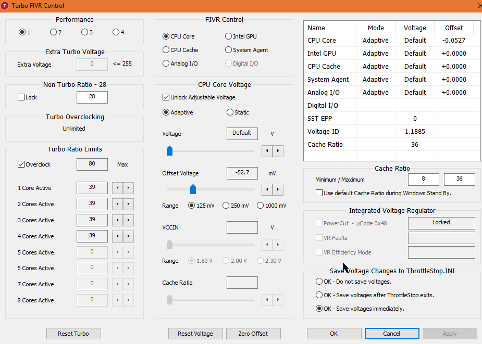Image resolution: width=482 pixels, height=344 pixels.
Task: Click left arrow beside Offset Voltage slider
Action: (x=267, y=189)
